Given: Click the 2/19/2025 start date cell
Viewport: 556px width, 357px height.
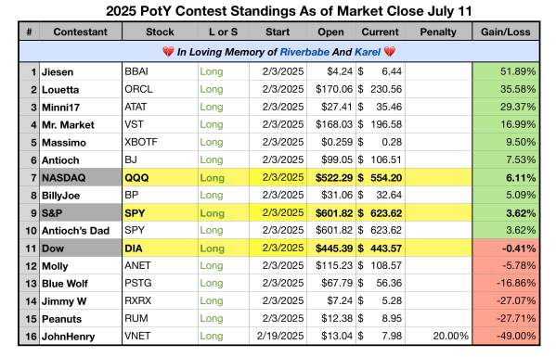Looking at the screenshot, I should [x=278, y=336].
